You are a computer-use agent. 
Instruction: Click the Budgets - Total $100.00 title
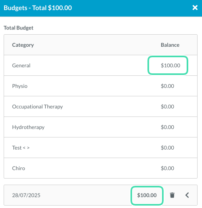coord(38,8)
